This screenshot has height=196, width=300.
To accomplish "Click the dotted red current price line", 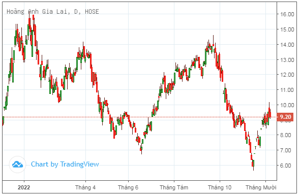I will (x=140, y=117).
